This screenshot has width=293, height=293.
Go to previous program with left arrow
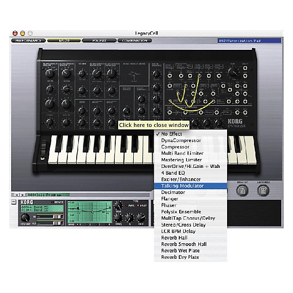pos(17,195)
